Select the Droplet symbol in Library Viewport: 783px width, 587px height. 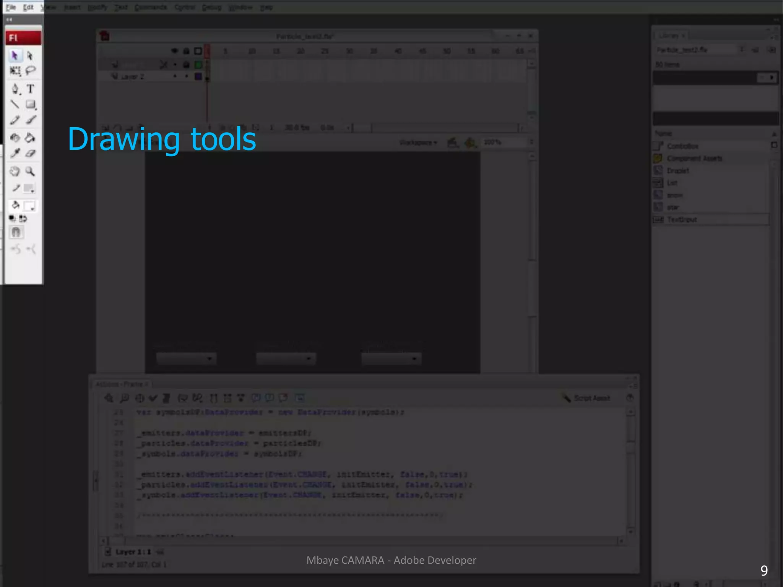pos(678,170)
